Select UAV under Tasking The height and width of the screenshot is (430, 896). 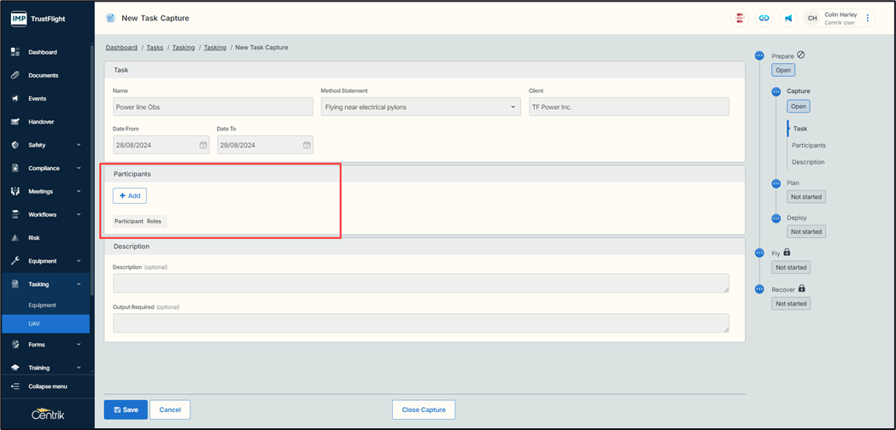(34, 323)
